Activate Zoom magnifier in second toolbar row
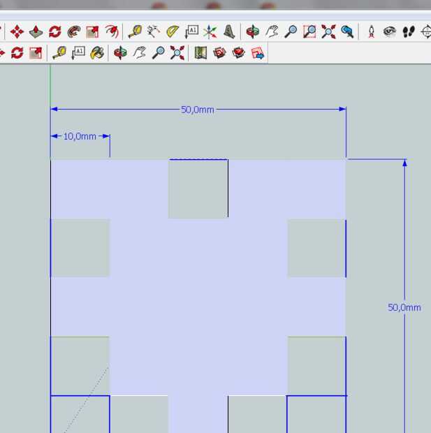This screenshot has width=431, height=433. [x=159, y=53]
